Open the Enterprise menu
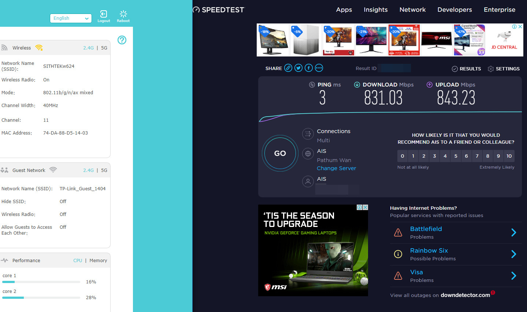The image size is (527, 312). [500, 10]
